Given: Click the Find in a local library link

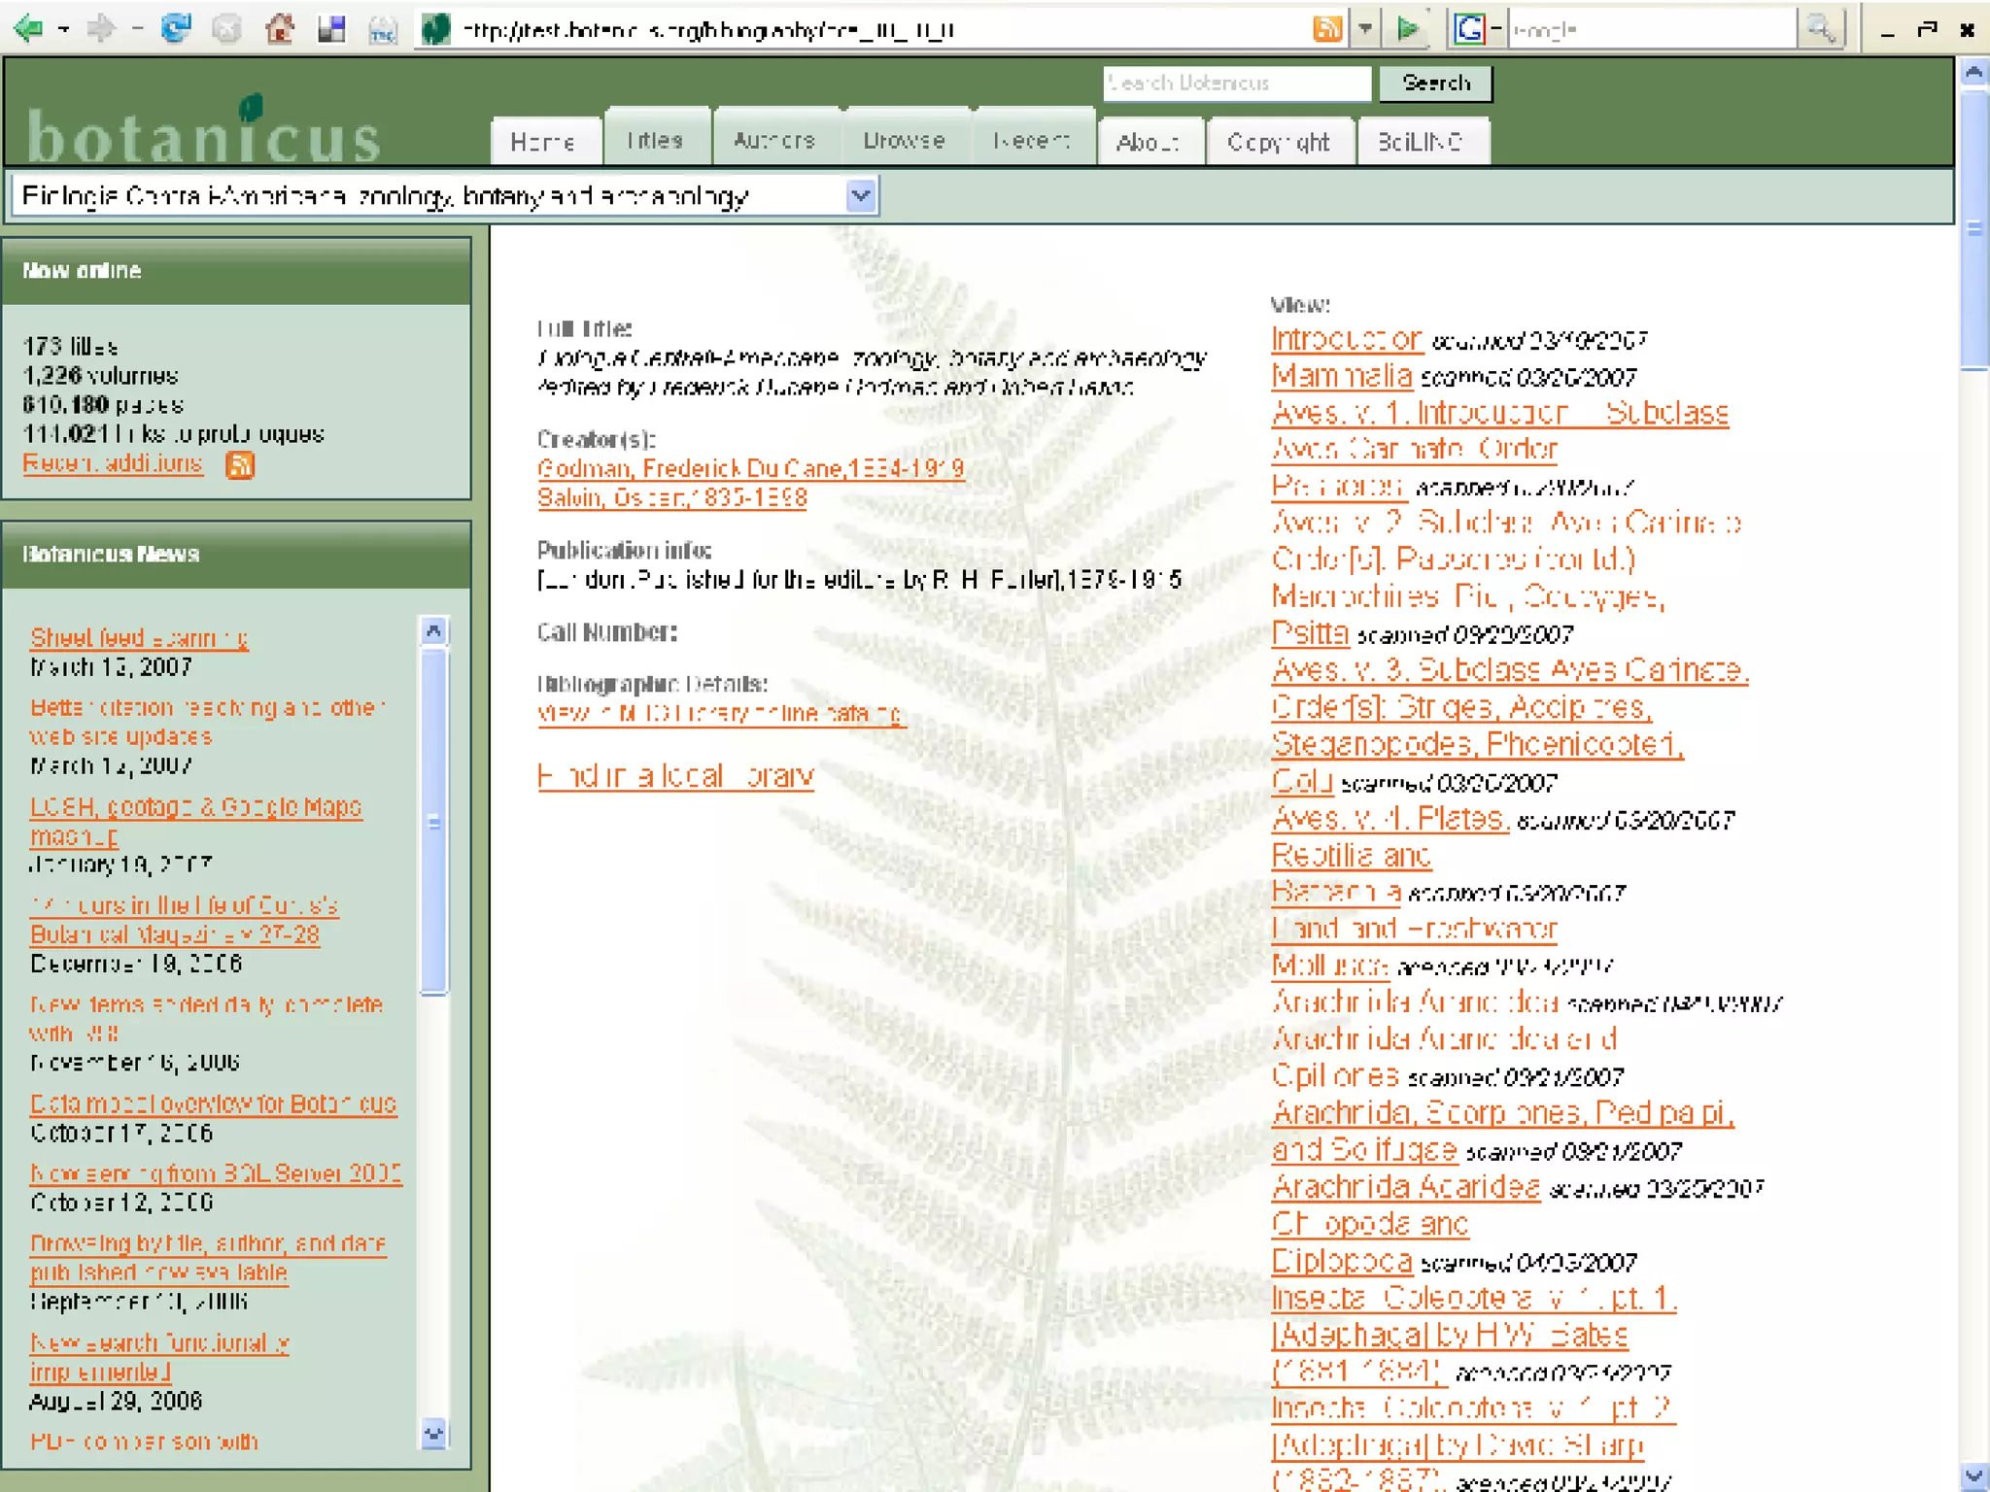Looking at the screenshot, I should pyautogui.click(x=675, y=776).
